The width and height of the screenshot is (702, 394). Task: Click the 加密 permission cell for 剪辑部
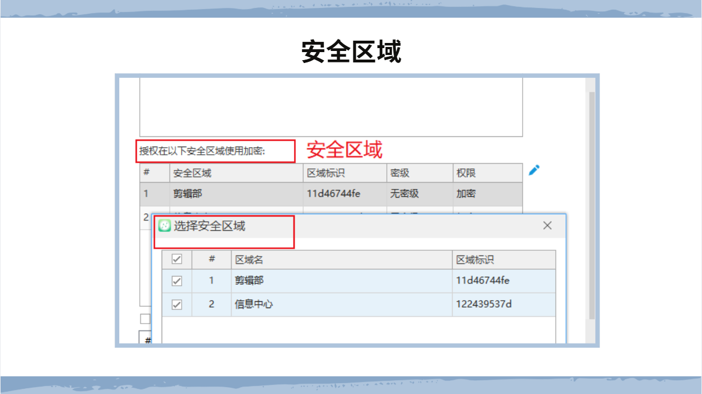(466, 194)
